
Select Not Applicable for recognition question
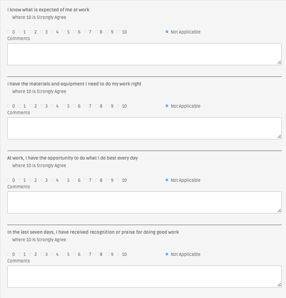tap(167, 254)
